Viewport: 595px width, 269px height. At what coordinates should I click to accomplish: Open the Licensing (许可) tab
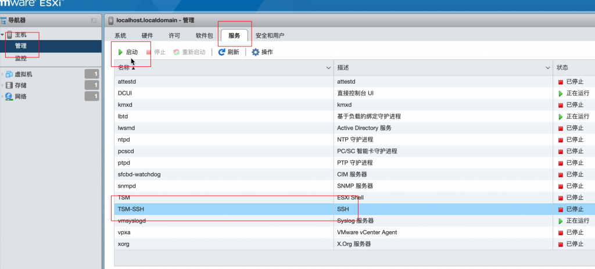pos(174,35)
